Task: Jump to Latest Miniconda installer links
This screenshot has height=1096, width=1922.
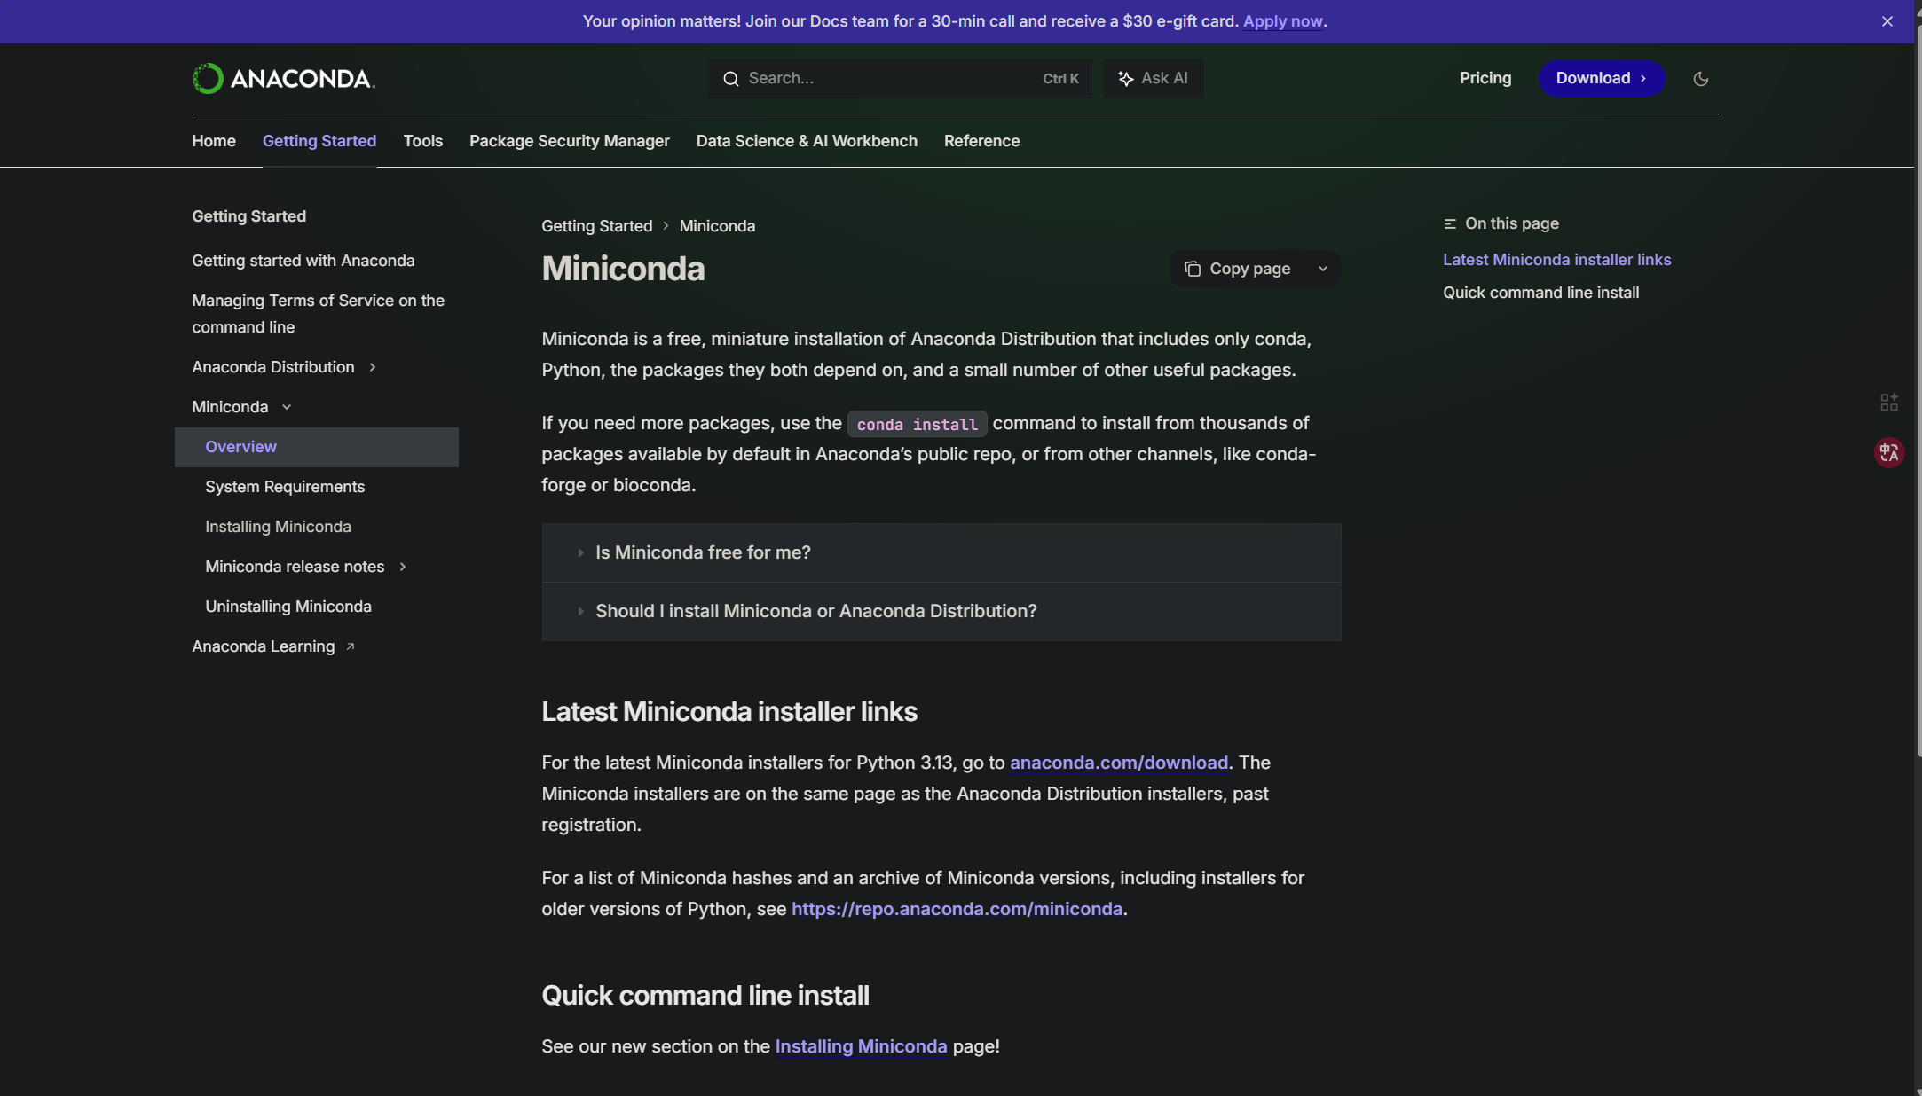Action: 1556,260
